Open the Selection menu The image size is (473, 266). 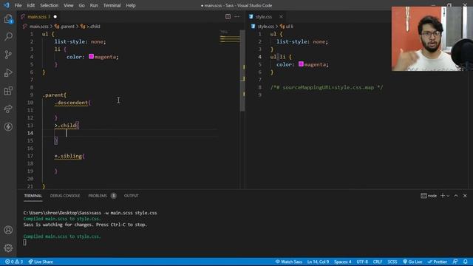[x=50, y=5]
